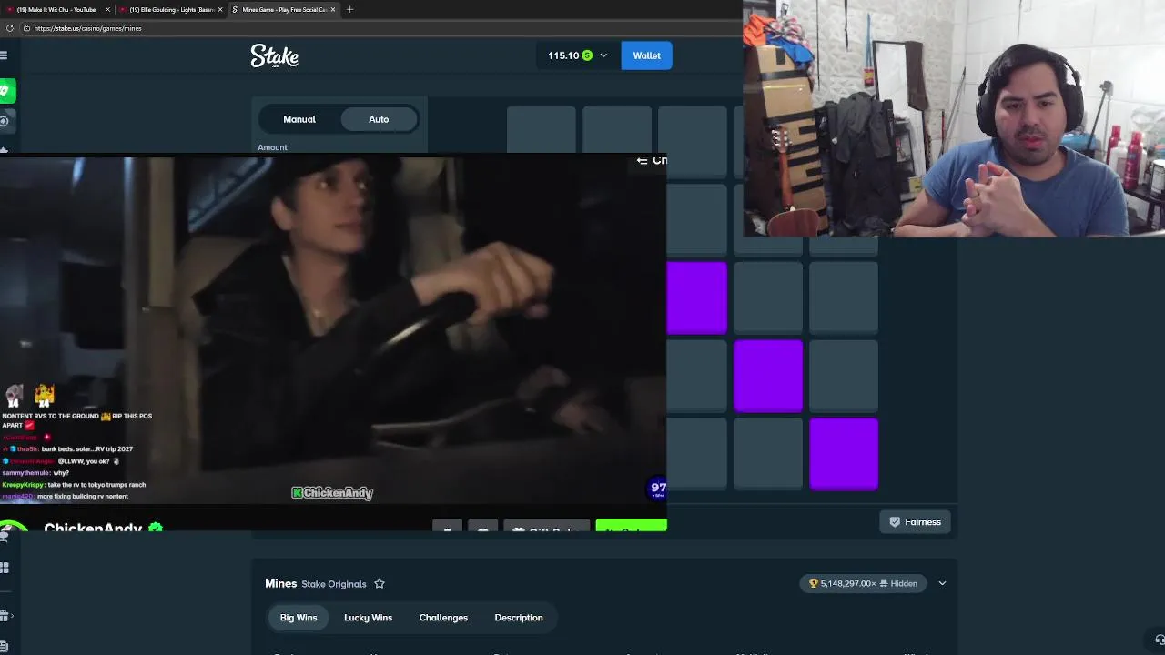Click the purple tile above the bottom row
Image resolution: width=1165 pixels, height=655 pixels.
pyautogui.click(x=768, y=376)
